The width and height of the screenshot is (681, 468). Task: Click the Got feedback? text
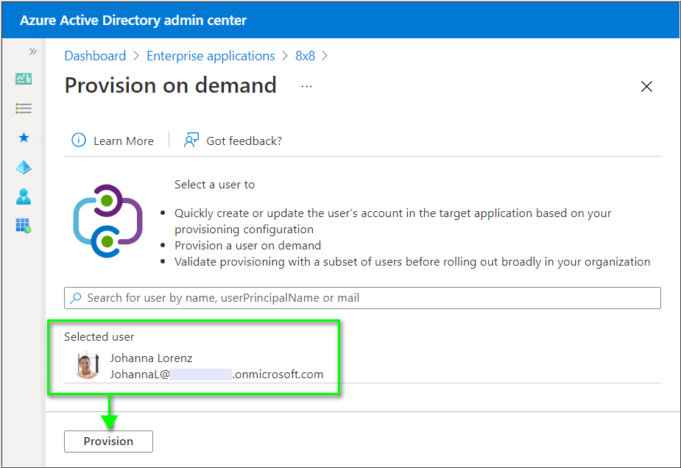[244, 141]
